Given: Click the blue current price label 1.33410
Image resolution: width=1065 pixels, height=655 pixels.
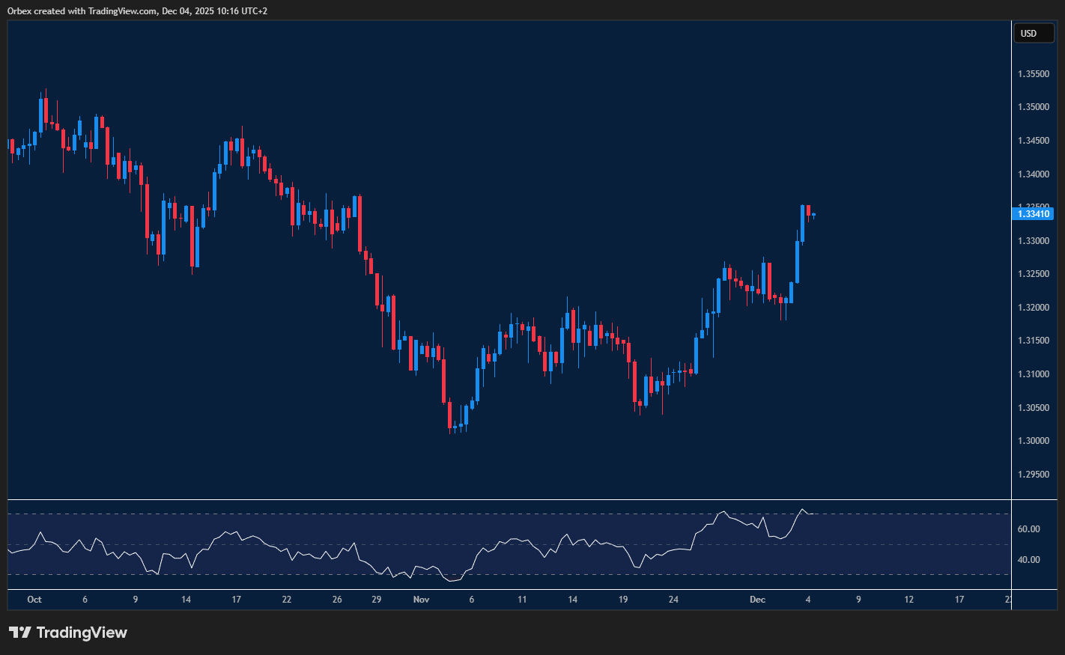Looking at the screenshot, I should (1034, 214).
